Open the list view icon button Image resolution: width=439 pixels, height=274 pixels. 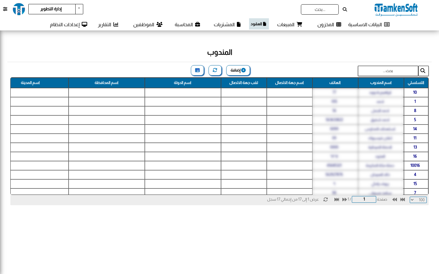(x=197, y=70)
